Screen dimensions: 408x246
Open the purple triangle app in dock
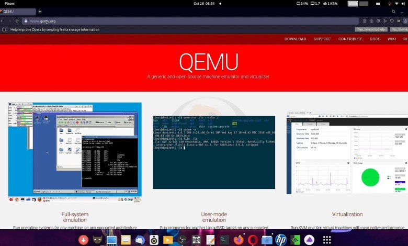(x=309, y=240)
